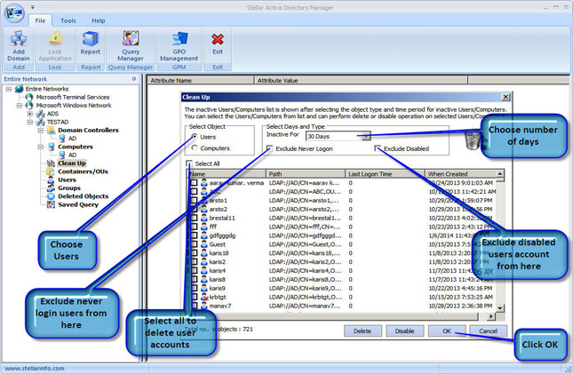Image resolution: width=573 pixels, height=374 pixels.
Task: Click the Saved Query icon
Action: (52, 204)
